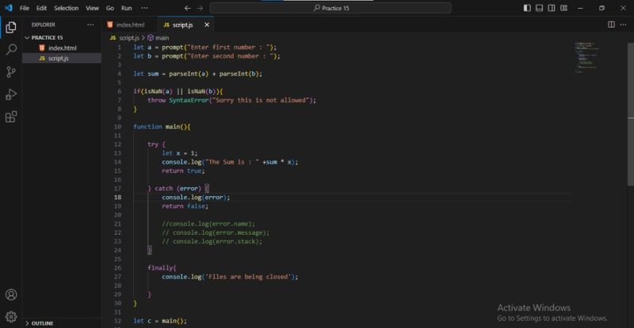
Task: Open the Selection menu
Action: tap(66, 8)
